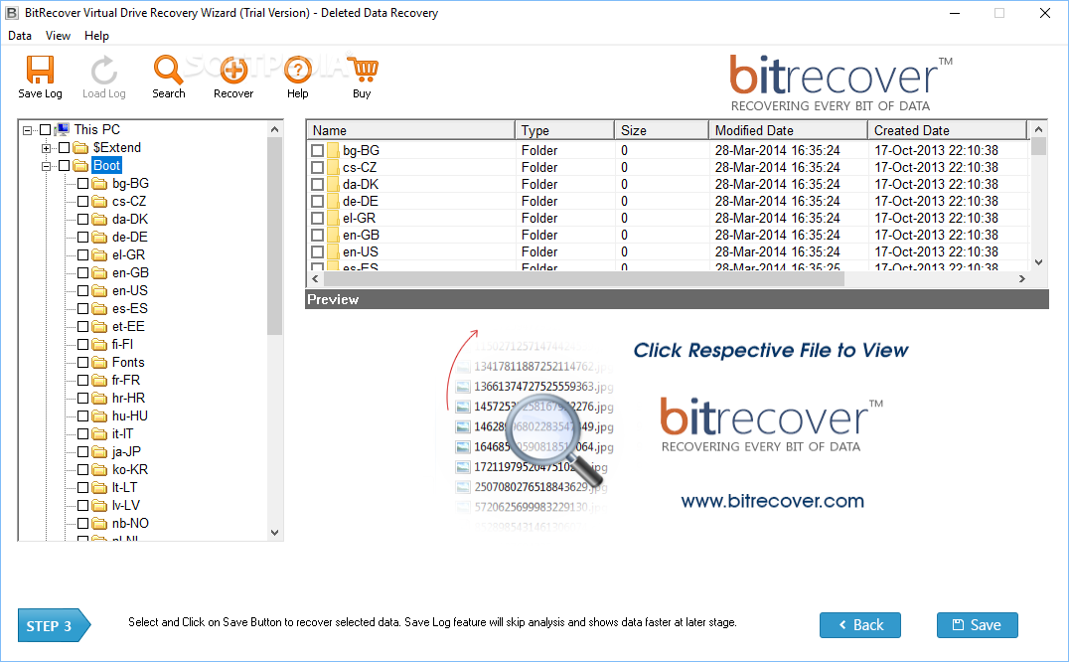
Task: Click the tree panel vertical scrollbar thumb
Action: pos(275,236)
